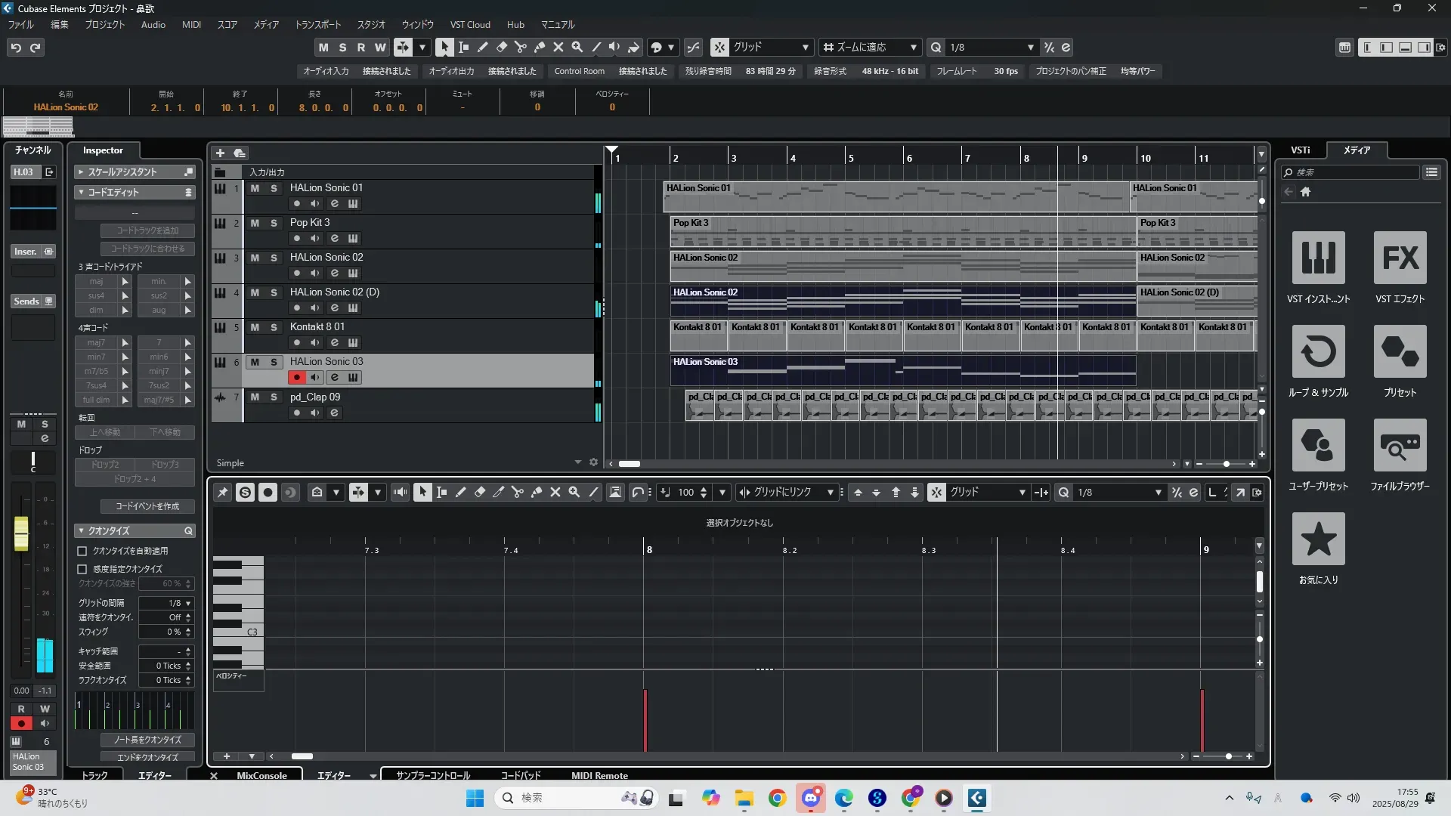1451x816 pixels.
Task: Open VST Effects tile in media rack
Action: [1400, 258]
